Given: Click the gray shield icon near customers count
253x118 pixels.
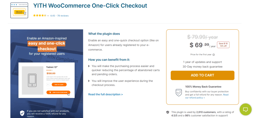Looking at the screenshot, I should pyautogui.click(x=168, y=112).
